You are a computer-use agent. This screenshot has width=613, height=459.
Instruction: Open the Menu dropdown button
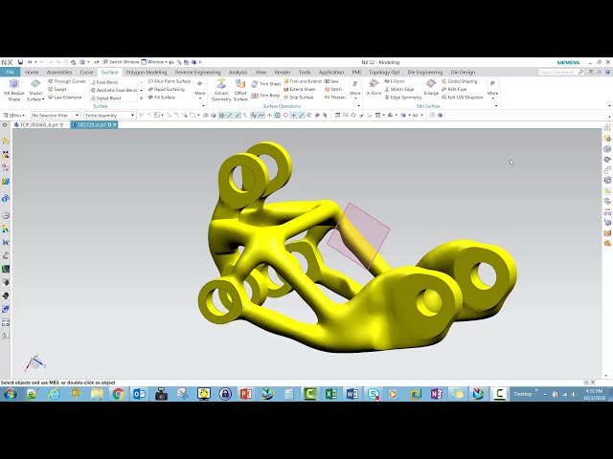pyautogui.click(x=14, y=115)
